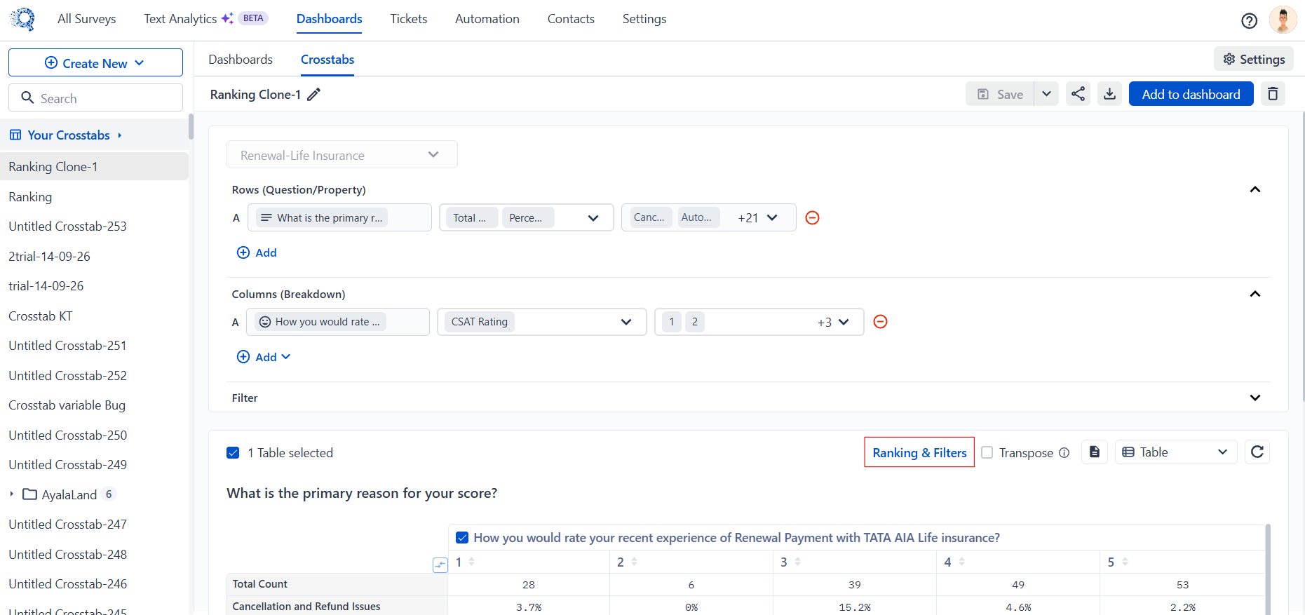
Task: Open the Renewal-Life Insurance survey dropdown
Action: 342,155
